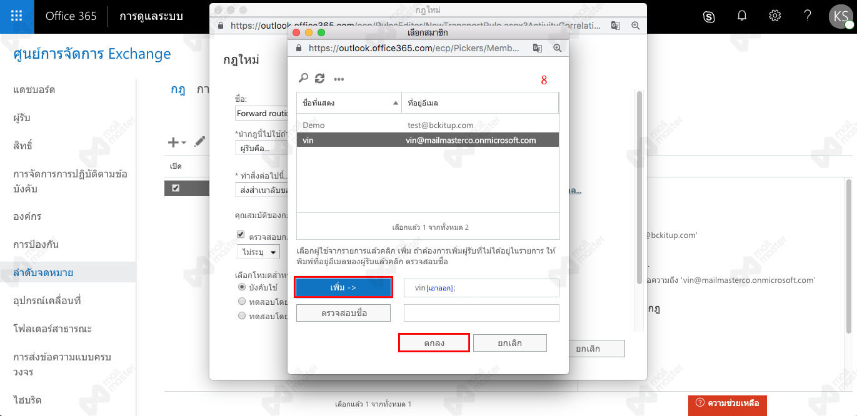The height and width of the screenshot is (416, 857).
Task: Open Office 365 home link
Action: pos(71,16)
